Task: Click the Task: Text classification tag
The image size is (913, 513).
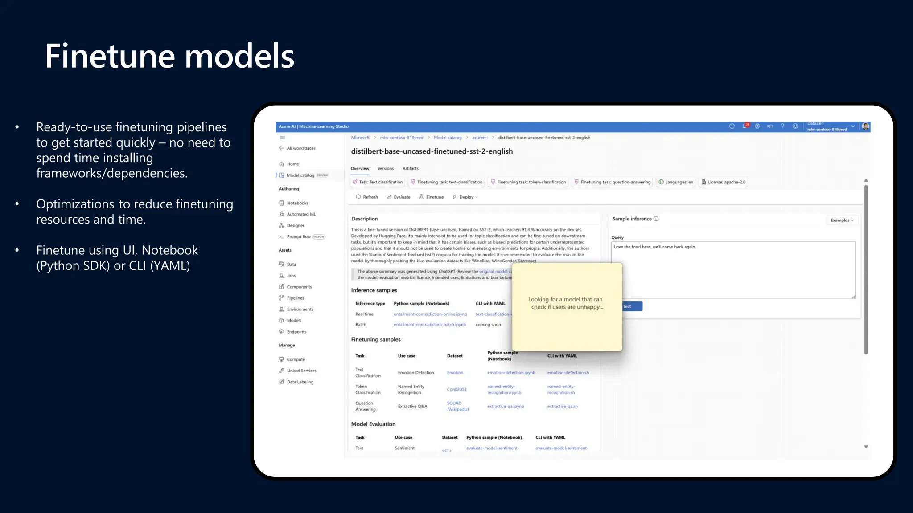Action: [378, 182]
